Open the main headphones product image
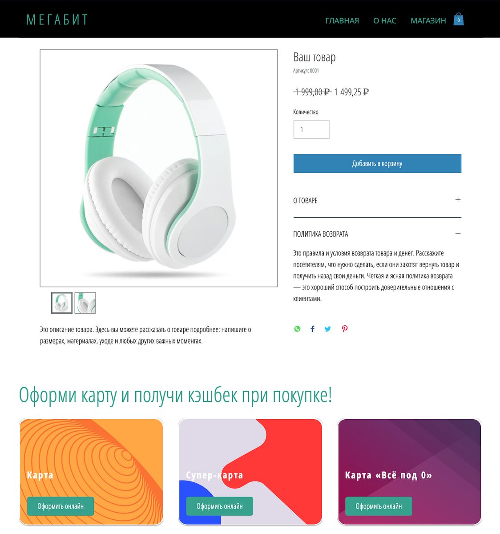 click(159, 168)
